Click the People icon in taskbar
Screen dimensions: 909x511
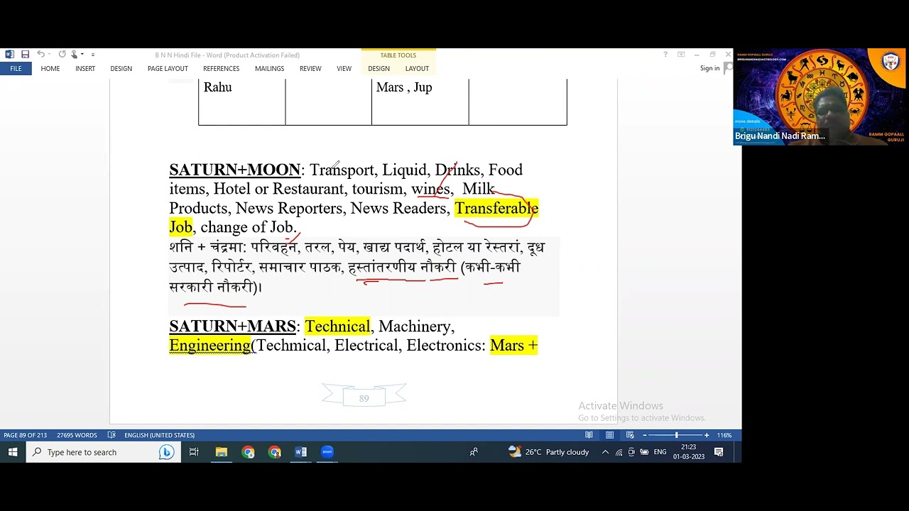pos(474,452)
